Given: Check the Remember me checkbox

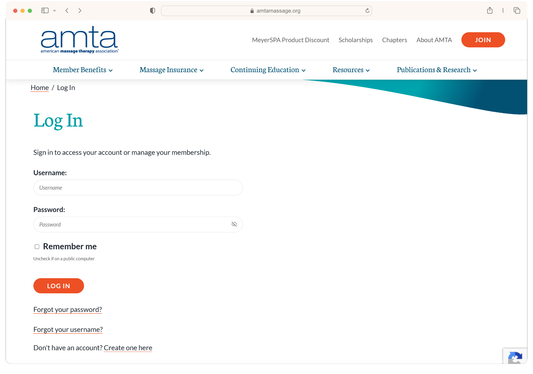Looking at the screenshot, I should 37,247.
